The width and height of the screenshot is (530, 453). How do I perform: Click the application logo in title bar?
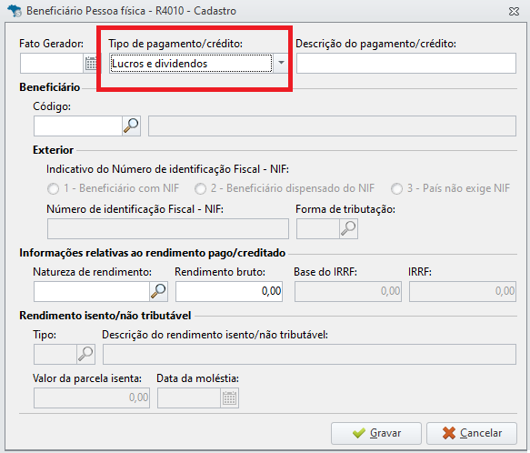coord(15,11)
